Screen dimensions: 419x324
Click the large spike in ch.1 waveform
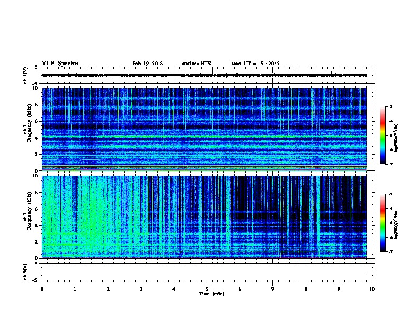coord(213,71)
